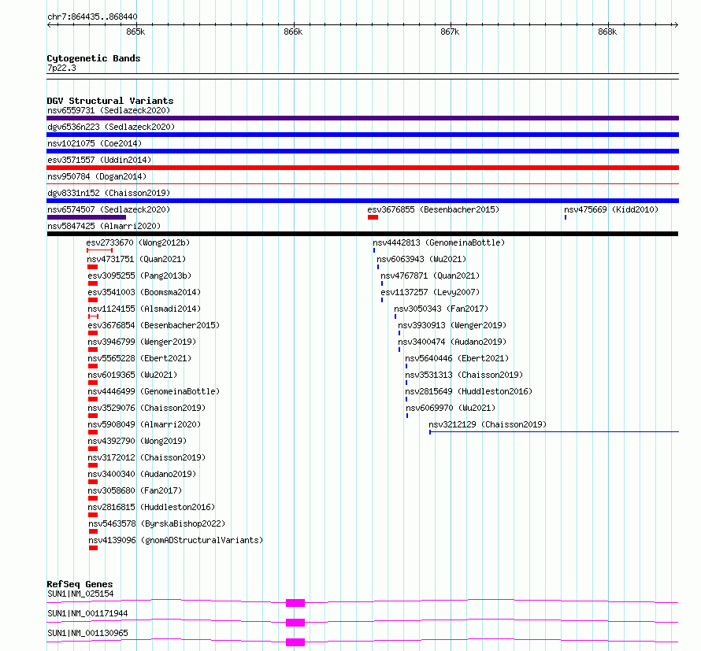The height and width of the screenshot is (651, 701).
Task: Select nsv5463578 (ByrskaBishop2022) label
Action: pyautogui.click(x=157, y=523)
